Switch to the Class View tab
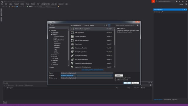Image resolution: width=188 pixels, height=106 pixels. pos(174,100)
